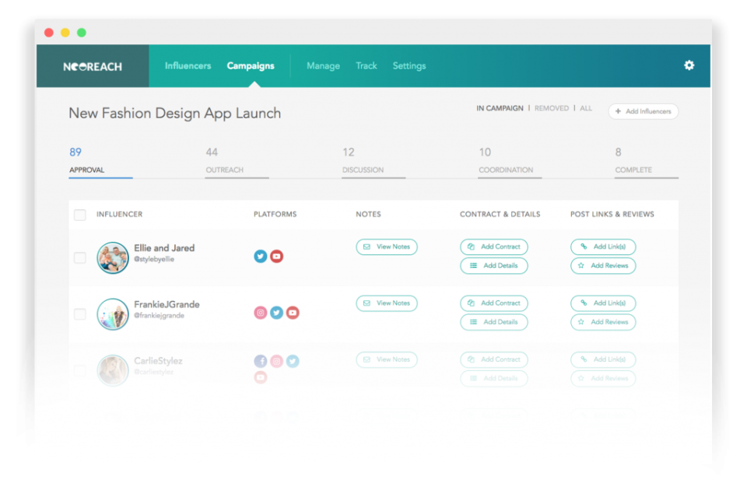Add Link(s) for FrankieJGrande
Image resolution: width=747 pixels, height=487 pixels.
tap(603, 303)
